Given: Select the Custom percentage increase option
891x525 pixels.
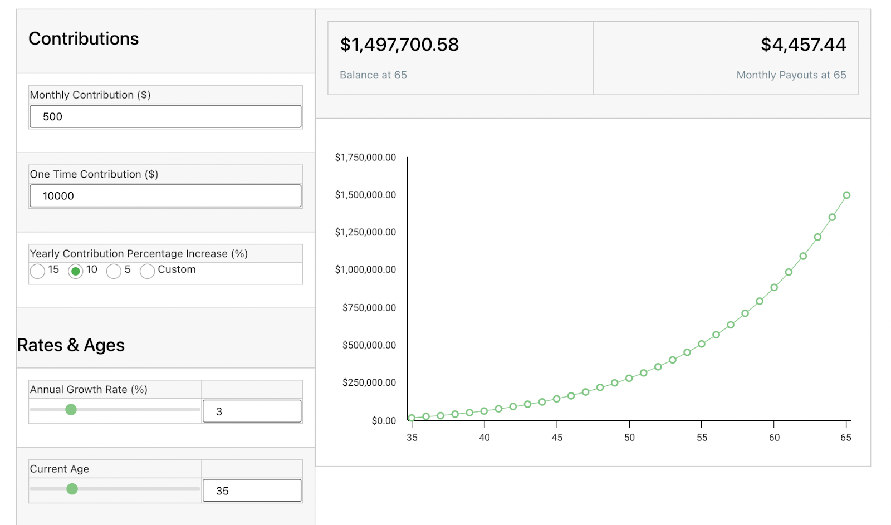Looking at the screenshot, I should [x=147, y=271].
